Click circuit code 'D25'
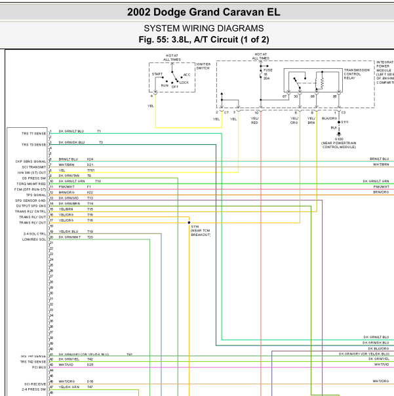The width and height of the screenshot is (394, 396). (x=90, y=365)
